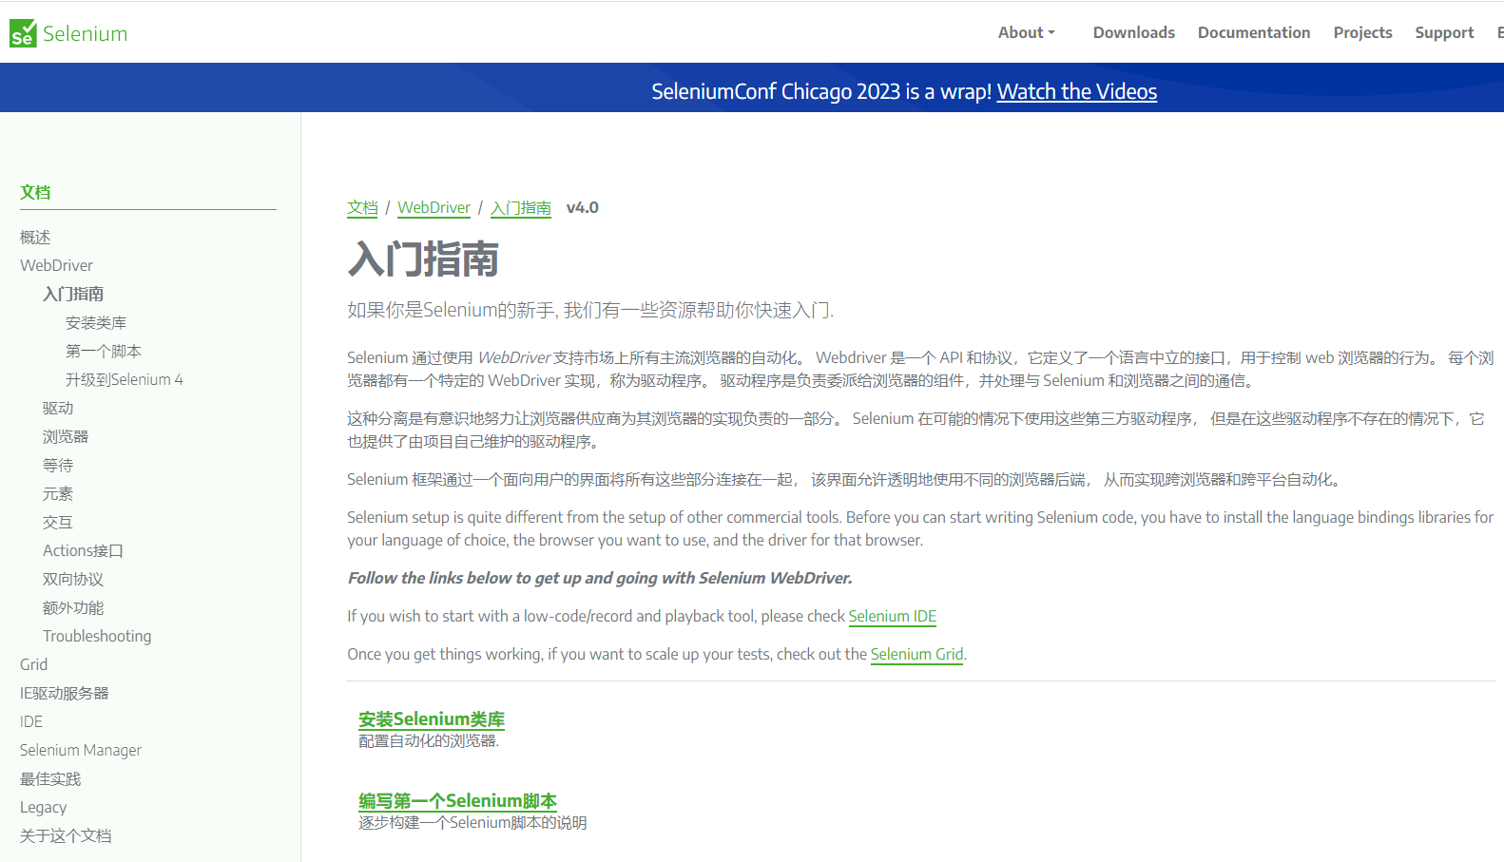Open the 第一个脚本 sidebar page
The image size is (1504, 862).
click(x=104, y=351)
